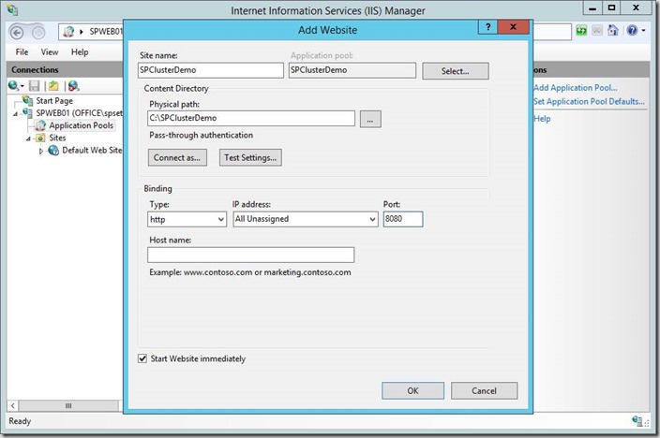This screenshot has width=660, height=438.
Task: Toggle Start Website immediately checkbox
Action: 142,358
